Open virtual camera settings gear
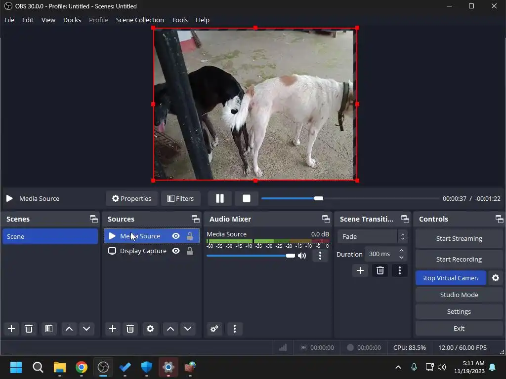 click(x=496, y=278)
